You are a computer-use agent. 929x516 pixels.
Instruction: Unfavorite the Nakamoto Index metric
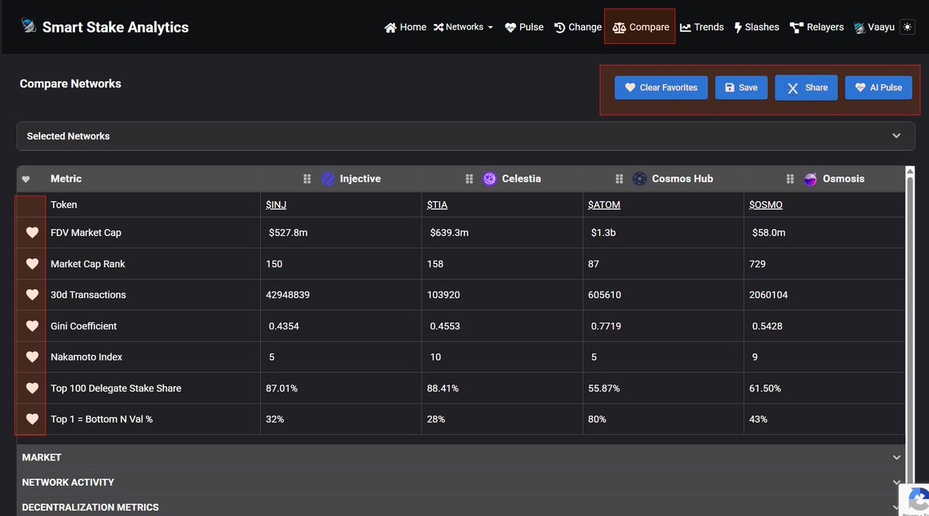click(32, 357)
